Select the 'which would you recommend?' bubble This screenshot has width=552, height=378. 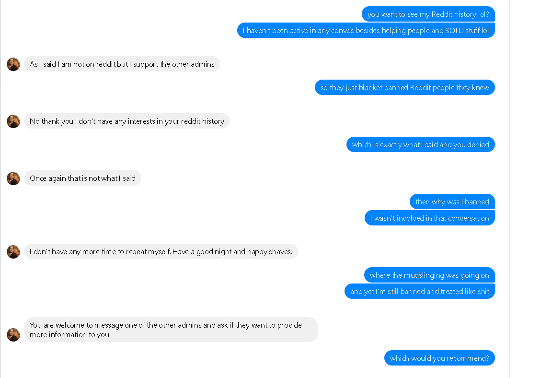(439, 358)
